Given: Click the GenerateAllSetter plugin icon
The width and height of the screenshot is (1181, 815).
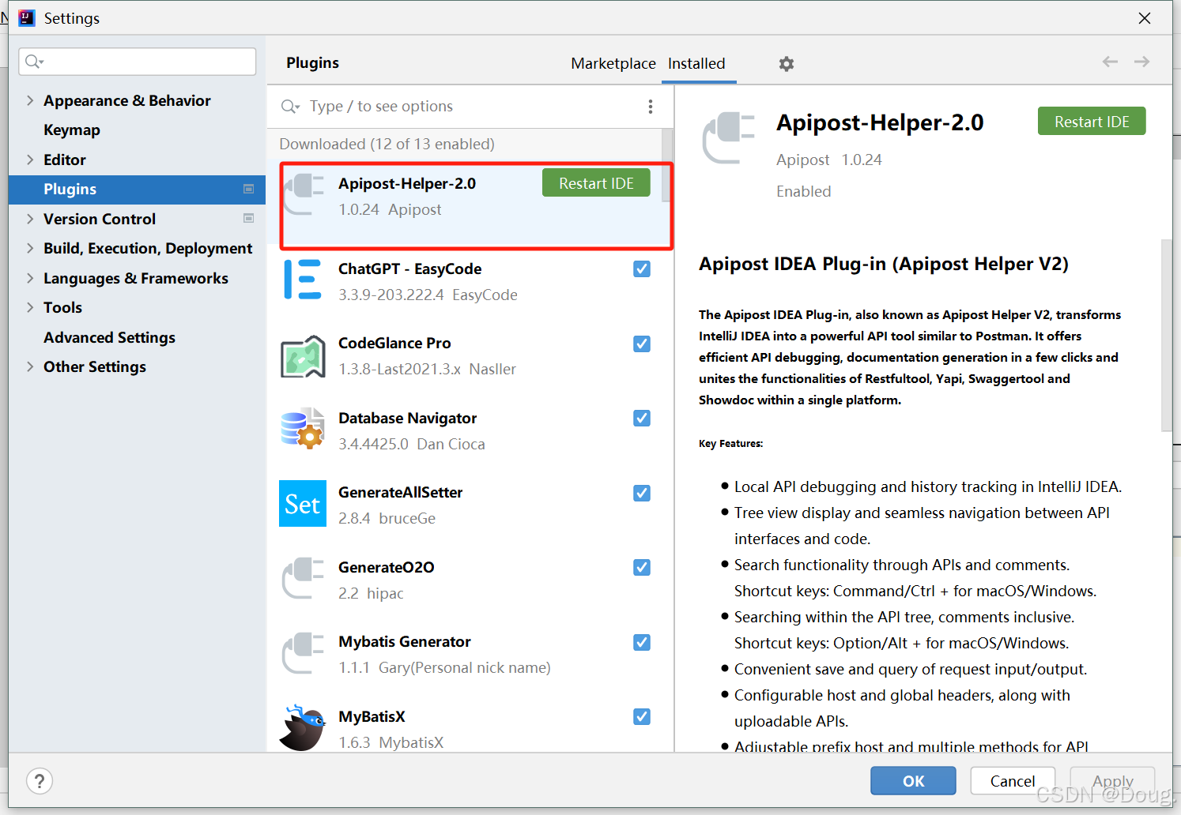Looking at the screenshot, I should [303, 503].
